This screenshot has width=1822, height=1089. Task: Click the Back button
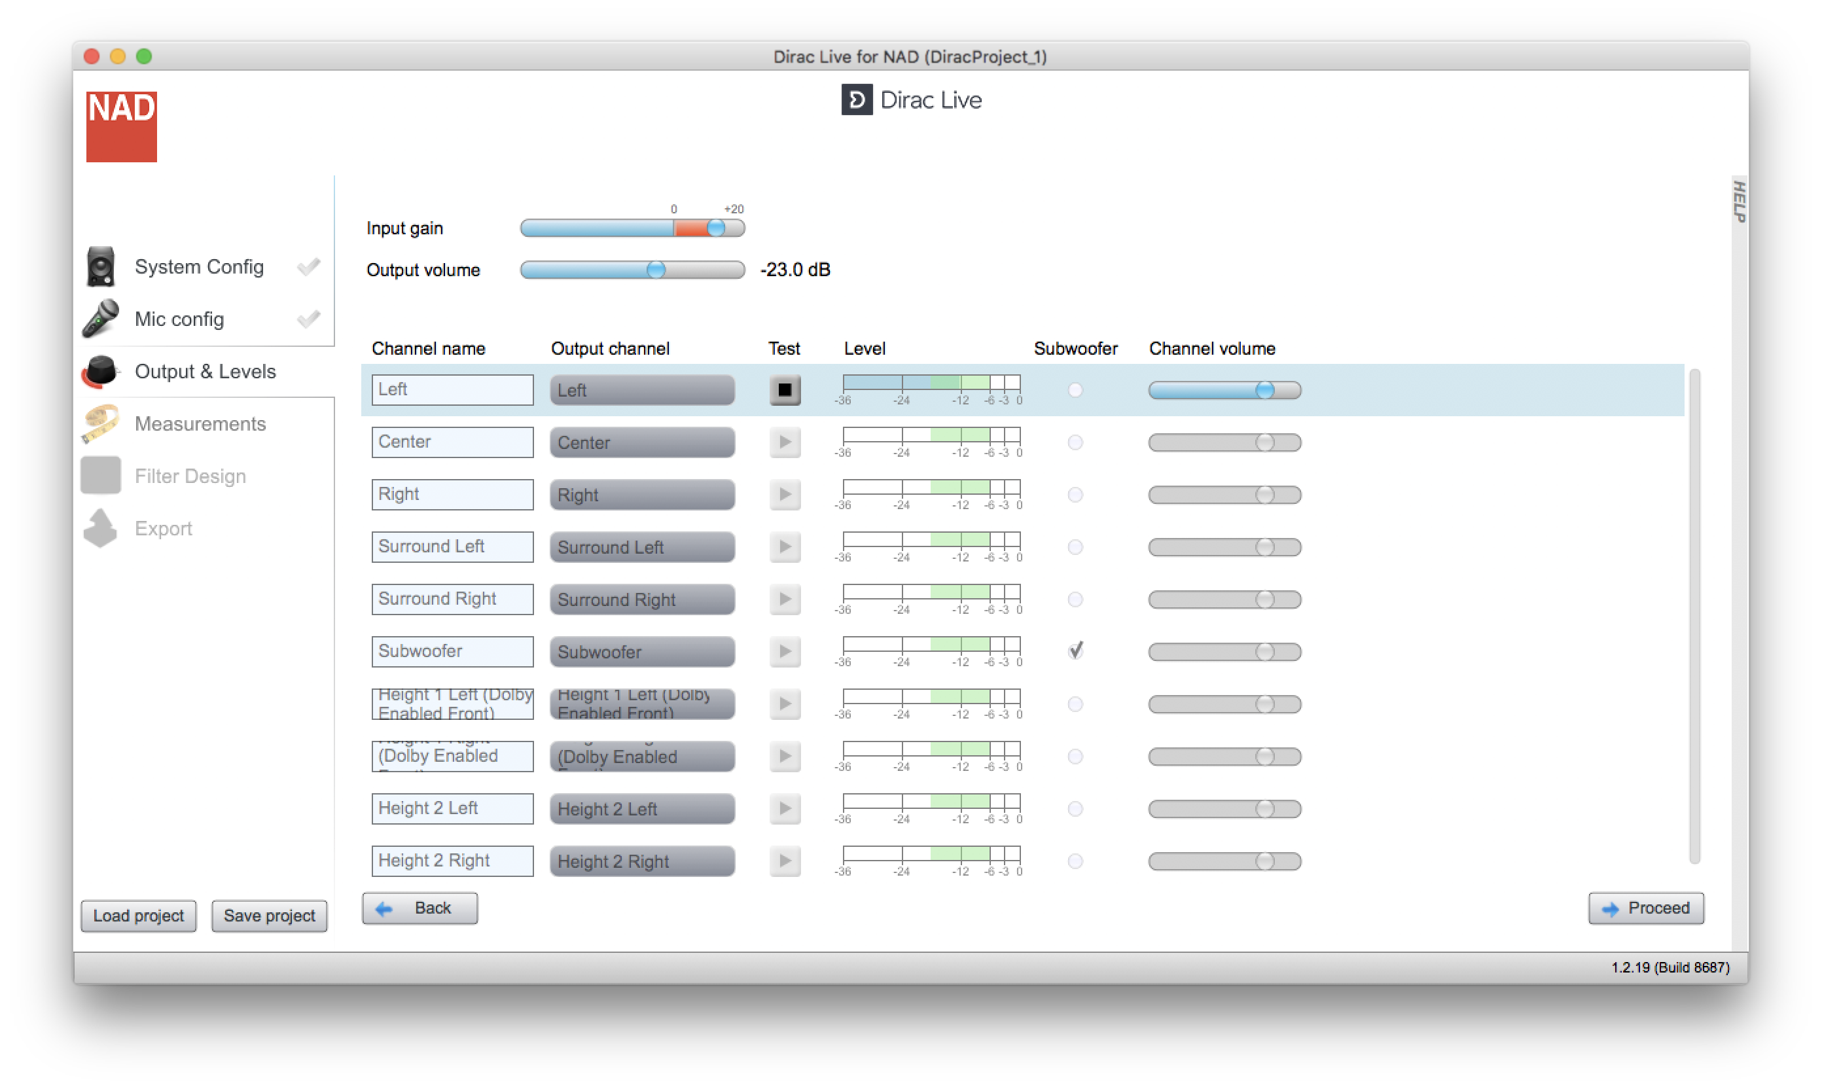point(420,908)
